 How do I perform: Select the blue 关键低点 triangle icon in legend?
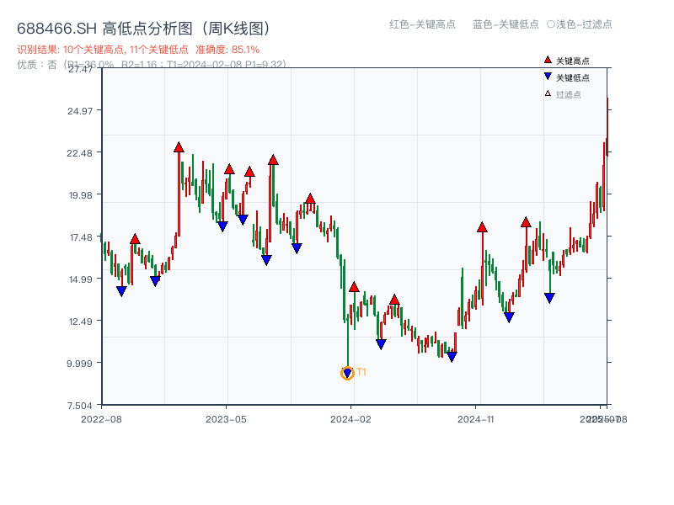tap(548, 76)
